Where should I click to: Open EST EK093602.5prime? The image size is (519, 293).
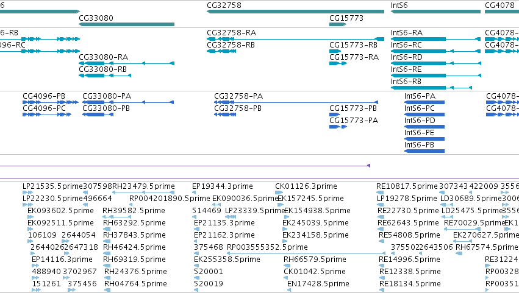click(x=60, y=211)
